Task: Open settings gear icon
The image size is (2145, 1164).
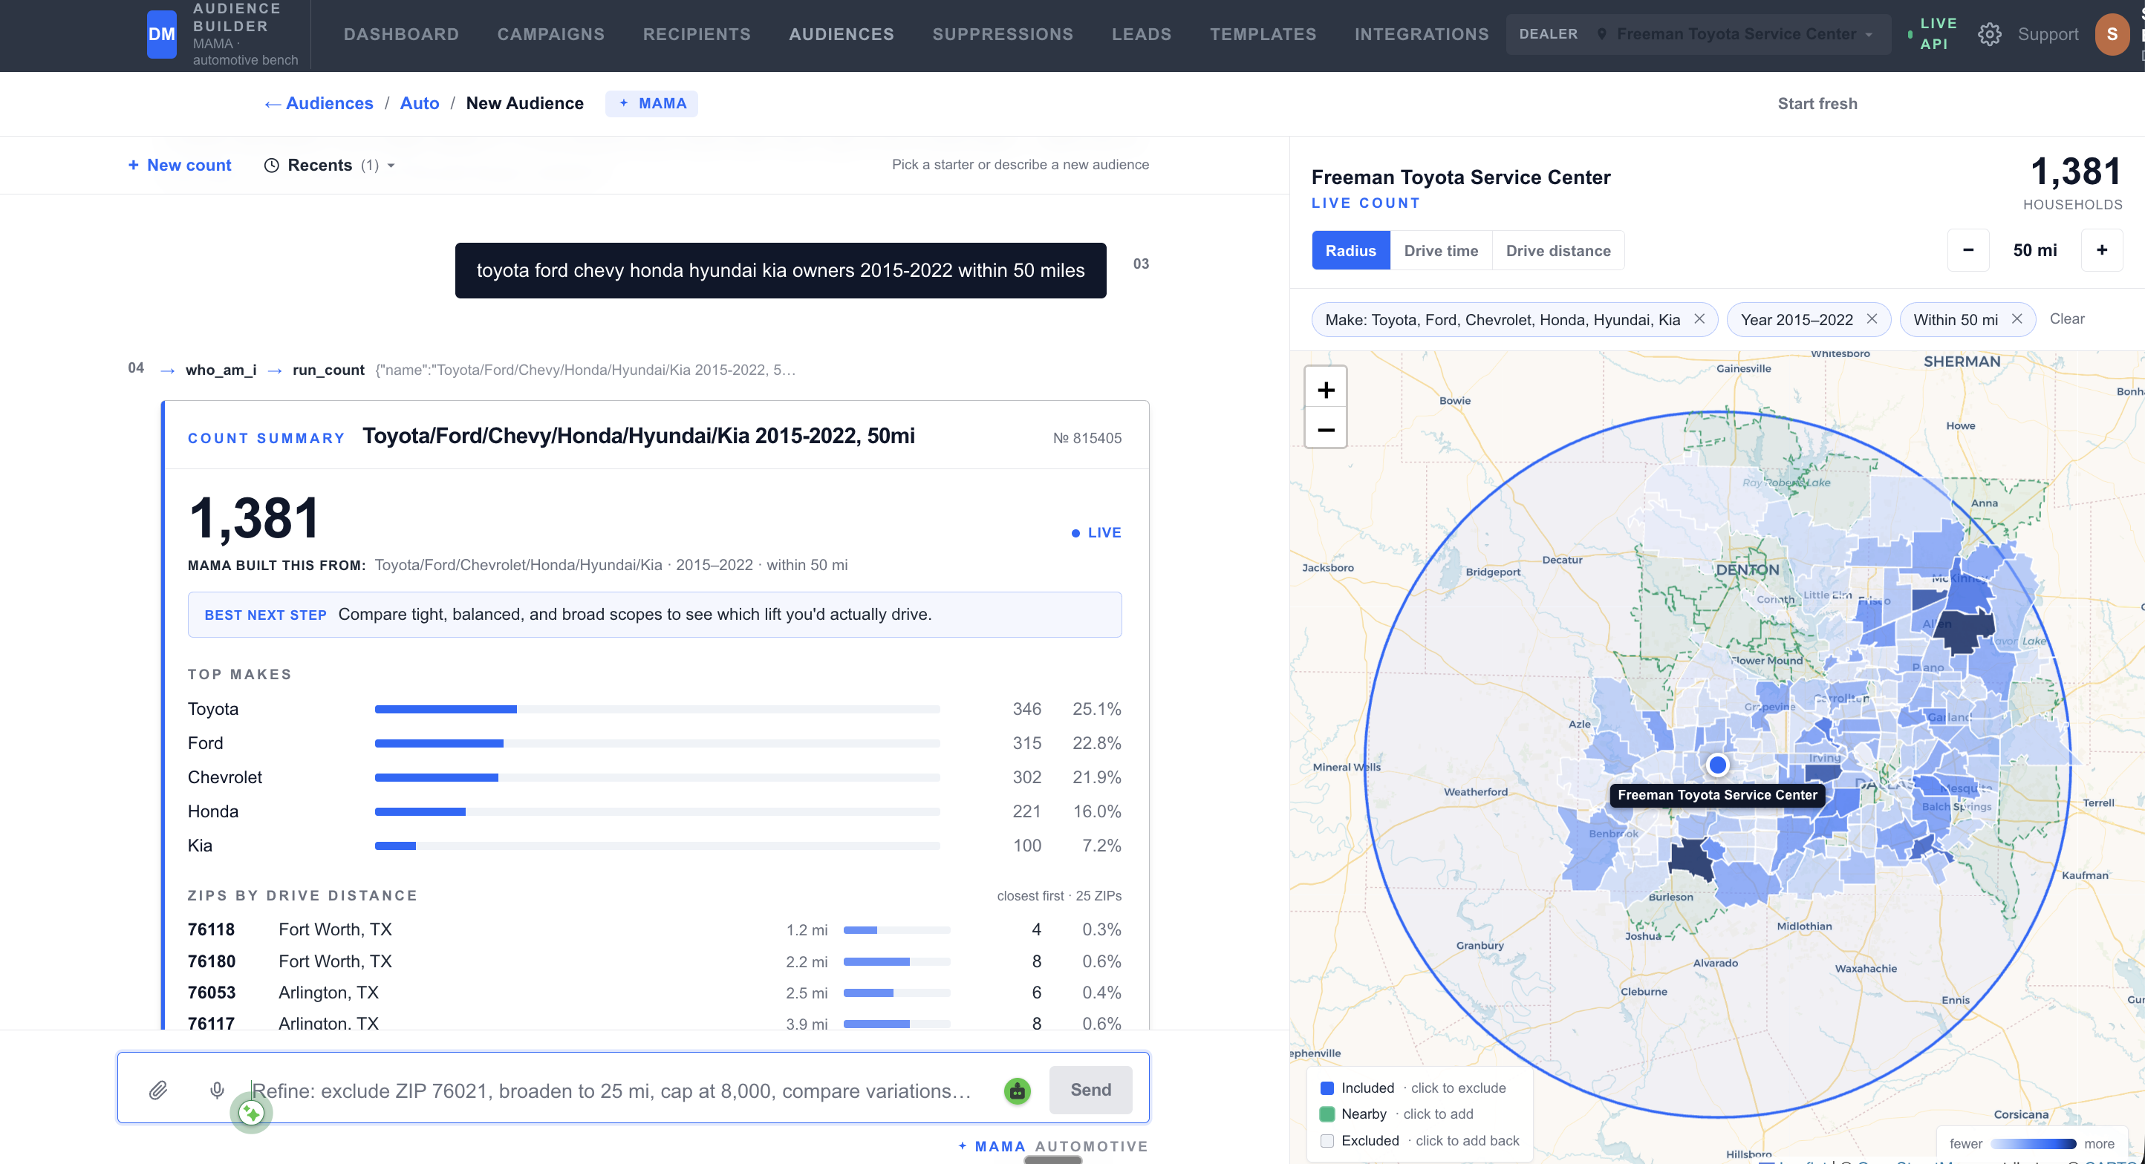Action: click(x=1989, y=34)
